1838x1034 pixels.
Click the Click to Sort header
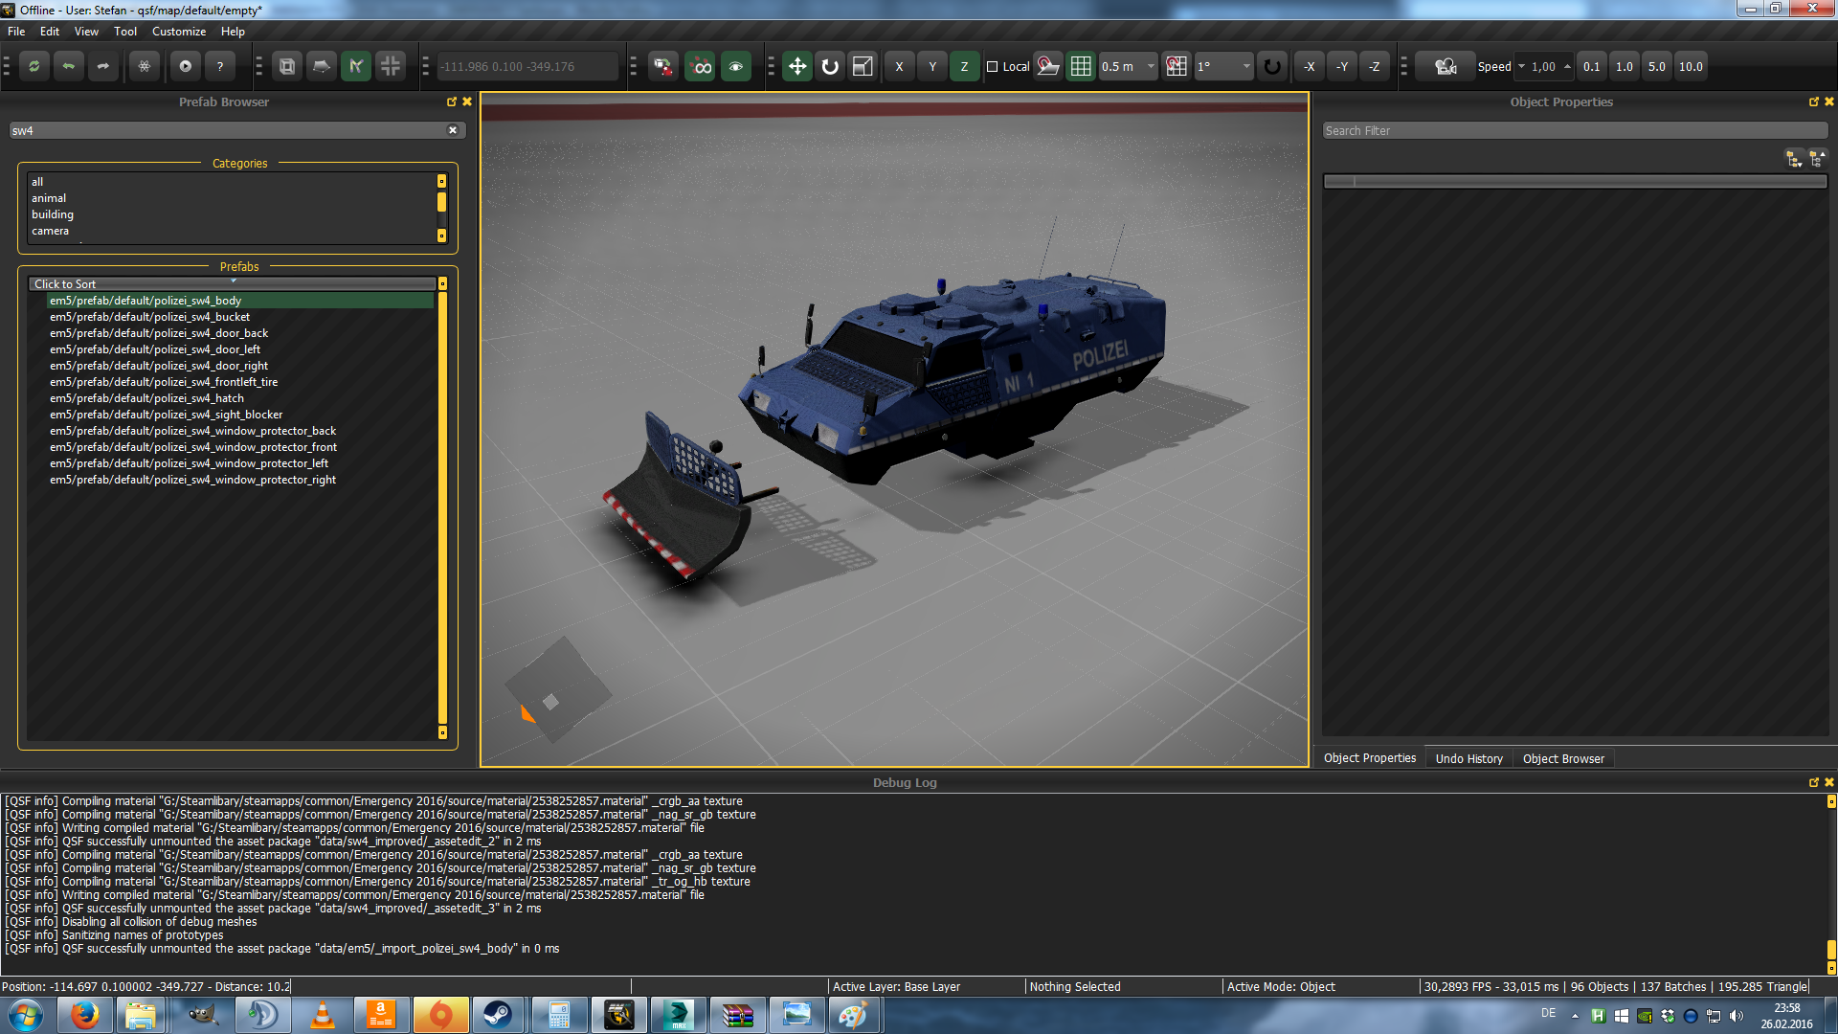pyautogui.click(x=232, y=283)
